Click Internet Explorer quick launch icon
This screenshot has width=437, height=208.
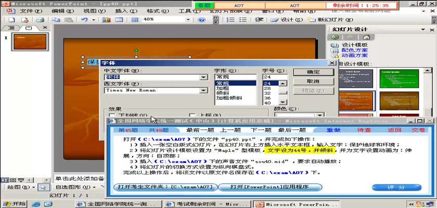(36, 204)
